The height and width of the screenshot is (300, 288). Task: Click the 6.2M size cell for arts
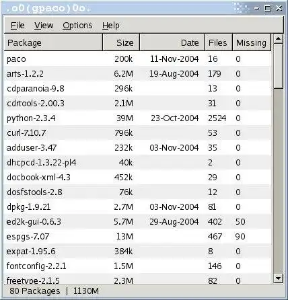tap(123, 73)
